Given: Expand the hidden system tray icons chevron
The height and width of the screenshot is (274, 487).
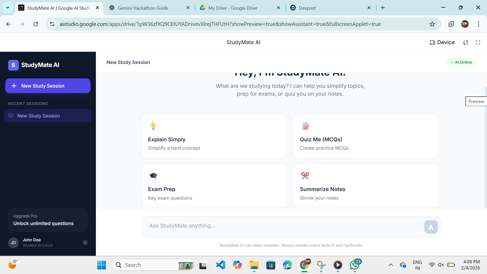Looking at the screenshot, I should [x=391, y=265].
